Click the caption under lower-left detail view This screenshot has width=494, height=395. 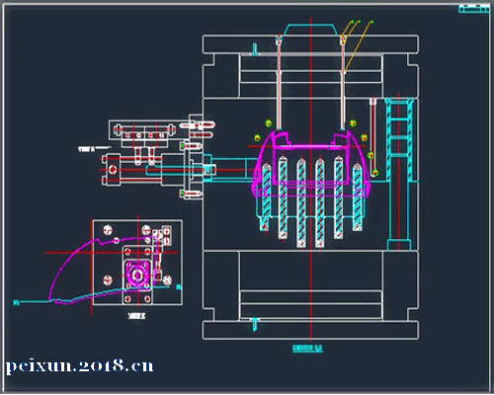(x=136, y=316)
